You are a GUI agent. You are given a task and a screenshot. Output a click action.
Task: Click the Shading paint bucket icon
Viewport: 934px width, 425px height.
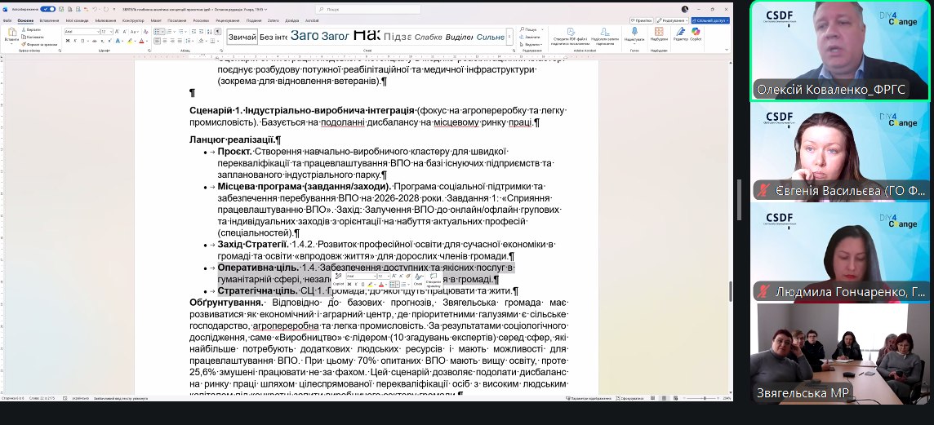pos(202,41)
